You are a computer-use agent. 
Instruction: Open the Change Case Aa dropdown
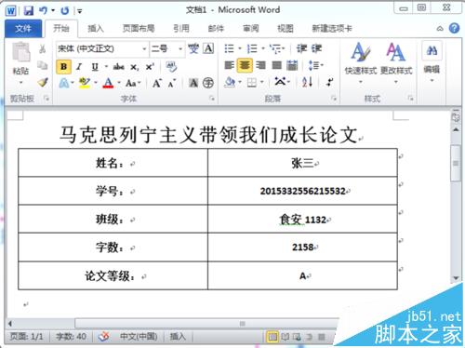[x=133, y=83]
